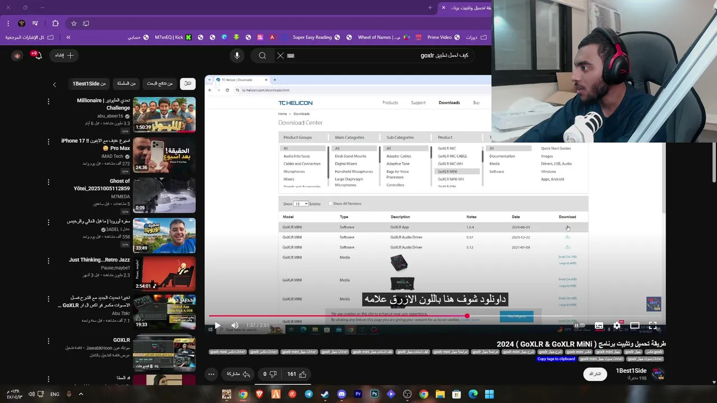Open Telegram from the taskbar
Screen dimensions: 717x403
pos(309,394)
